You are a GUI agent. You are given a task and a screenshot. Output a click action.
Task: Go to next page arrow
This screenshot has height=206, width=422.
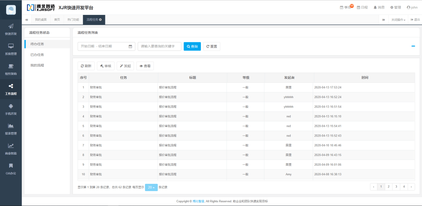(x=411, y=187)
